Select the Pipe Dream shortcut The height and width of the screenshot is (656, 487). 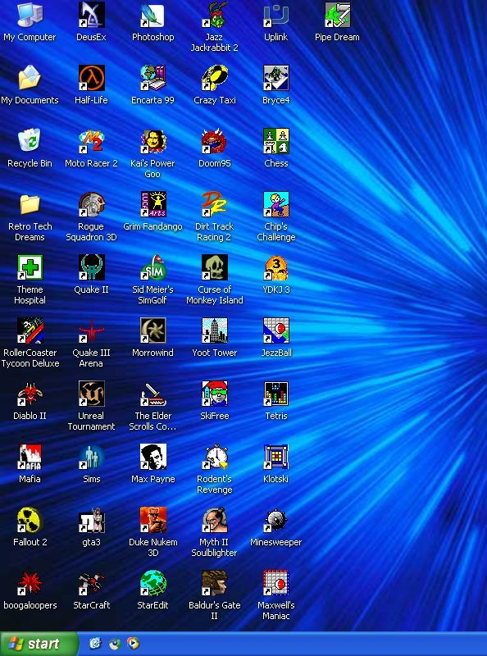click(x=337, y=15)
